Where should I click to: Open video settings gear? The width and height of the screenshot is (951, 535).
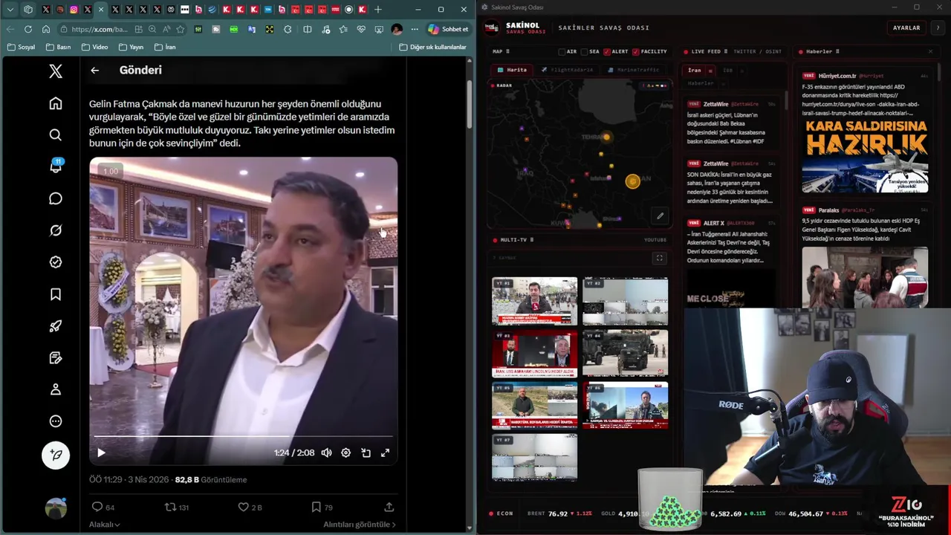(x=345, y=453)
